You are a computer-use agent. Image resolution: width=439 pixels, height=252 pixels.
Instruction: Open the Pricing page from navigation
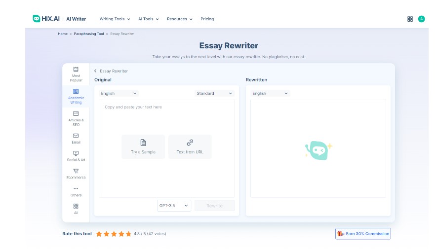[207, 19]
